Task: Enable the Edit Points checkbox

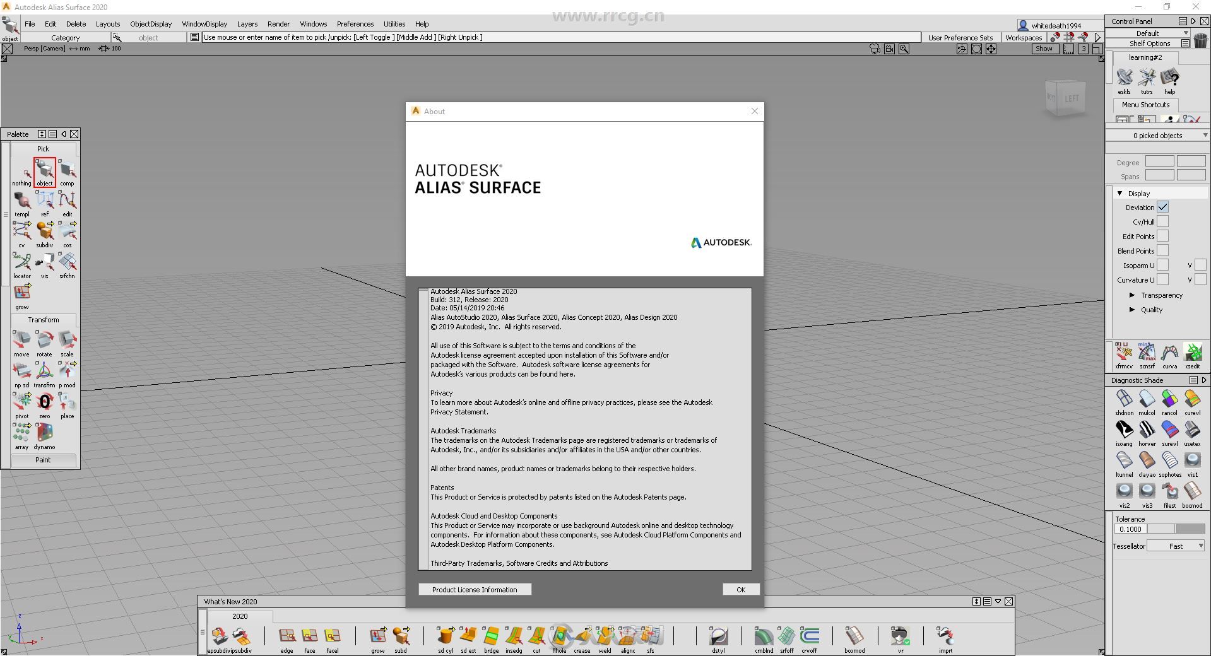Action: 1162,236
